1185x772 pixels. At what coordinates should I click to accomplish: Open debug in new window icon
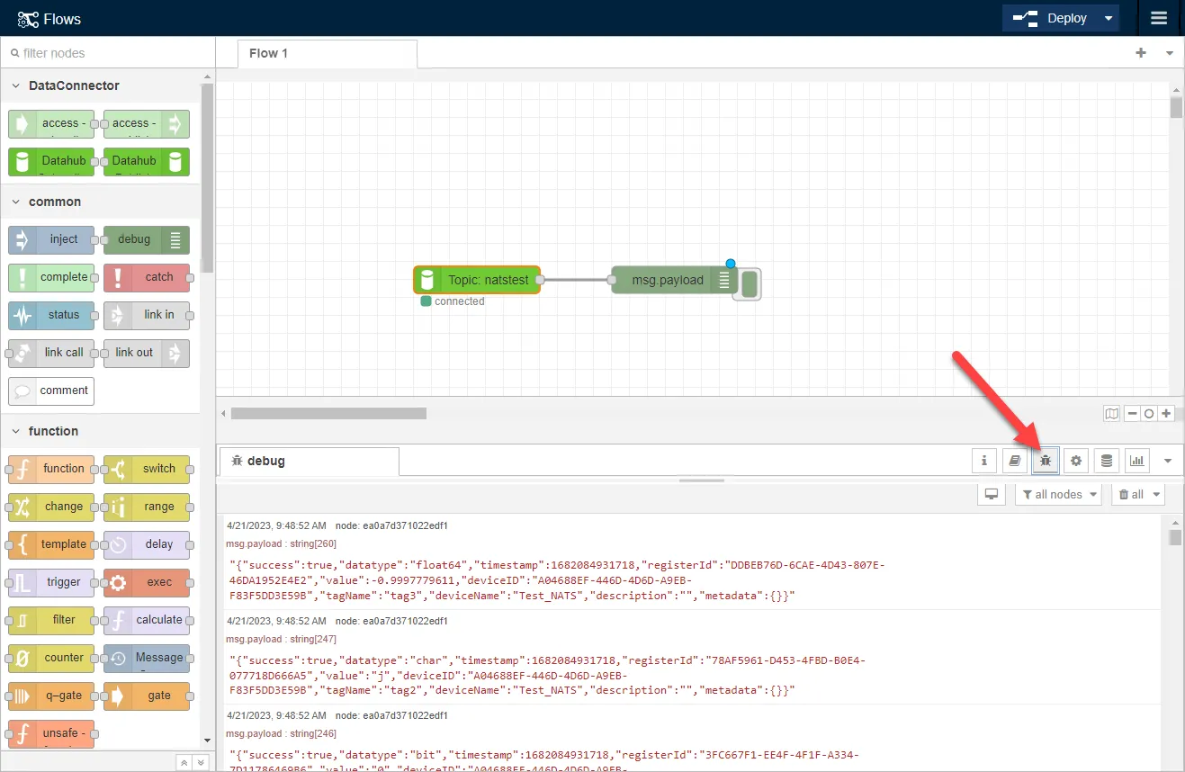[x=992, y=494]
